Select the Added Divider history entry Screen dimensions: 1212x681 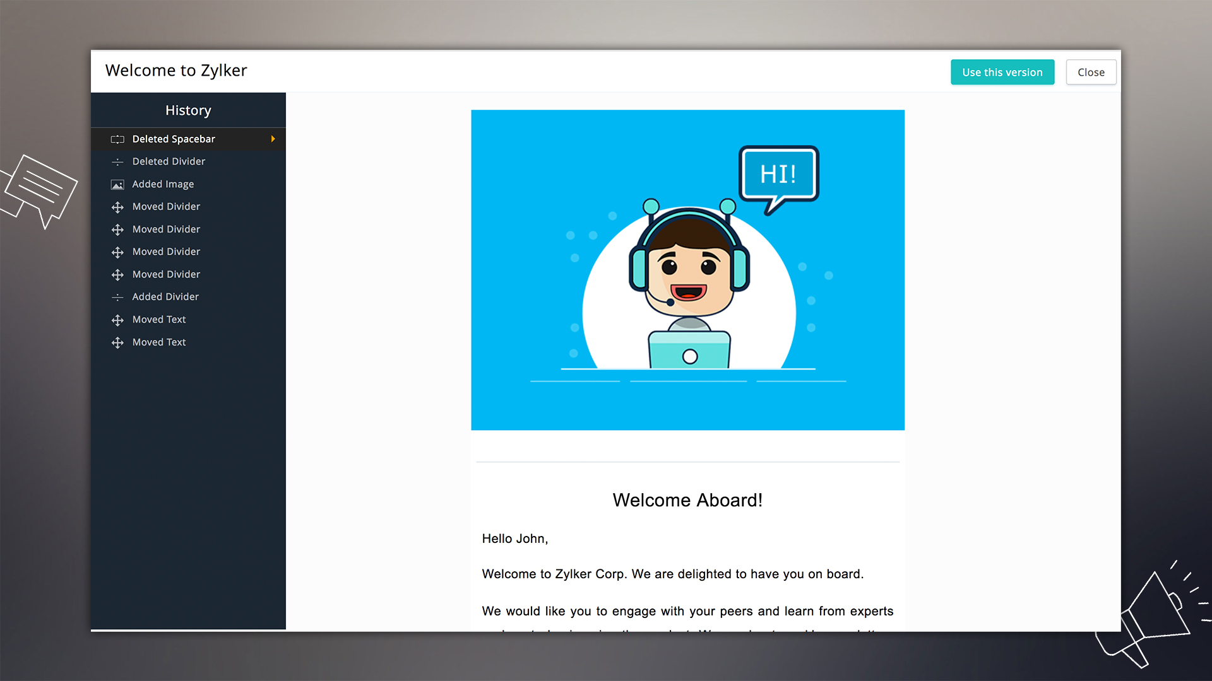click(188, 296)
